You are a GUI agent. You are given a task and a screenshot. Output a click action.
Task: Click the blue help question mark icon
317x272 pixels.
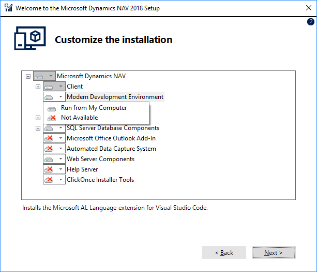click(310, 22)
